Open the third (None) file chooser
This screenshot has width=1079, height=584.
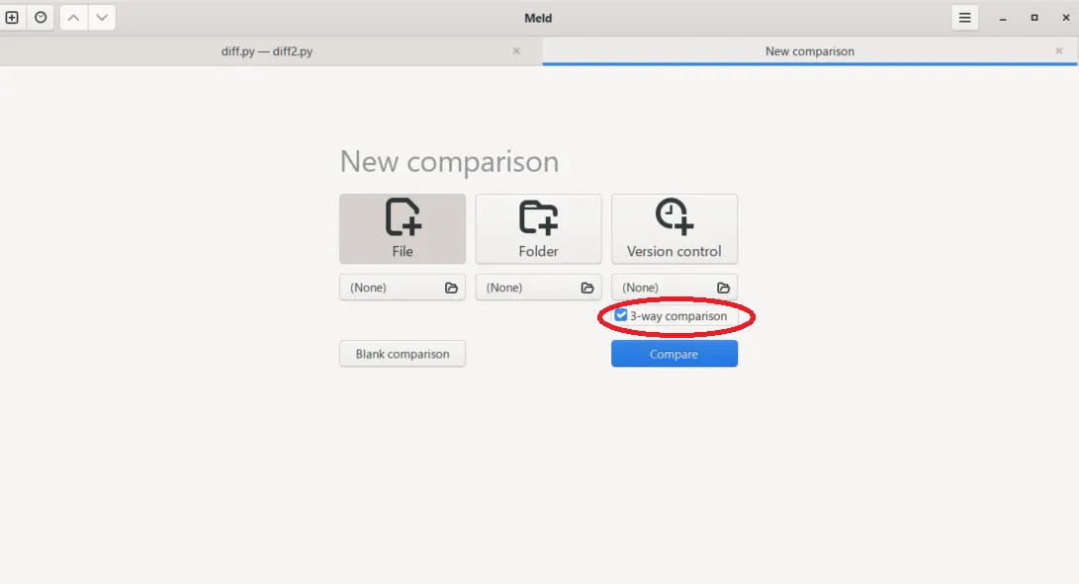[x=674, y=288]
